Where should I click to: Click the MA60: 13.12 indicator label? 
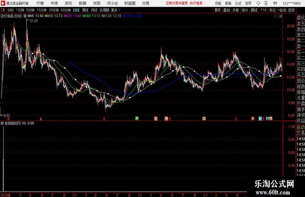click(91, 16)
